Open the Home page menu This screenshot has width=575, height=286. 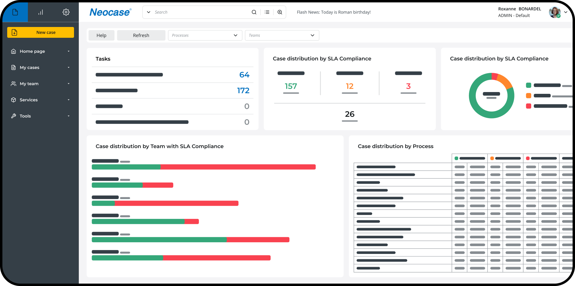point(32,51)
